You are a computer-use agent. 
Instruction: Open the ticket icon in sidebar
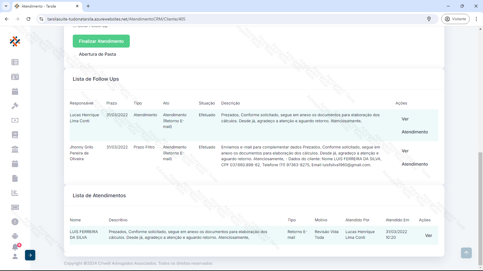click(15, 207)
